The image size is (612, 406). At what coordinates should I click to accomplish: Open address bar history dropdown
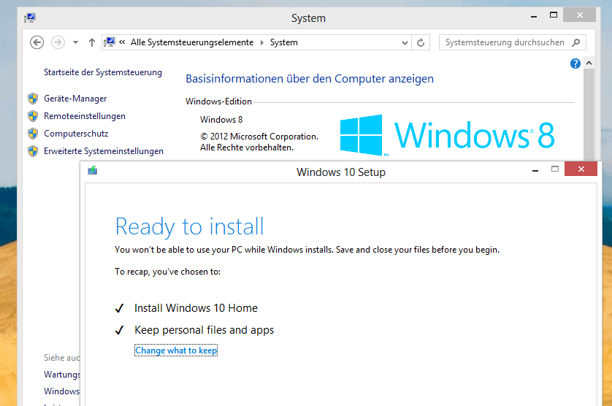[x=405, y=42]
